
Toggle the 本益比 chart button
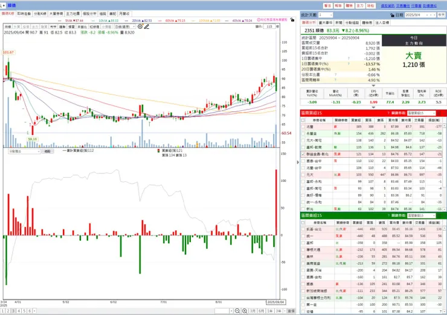tap(82, 27)
